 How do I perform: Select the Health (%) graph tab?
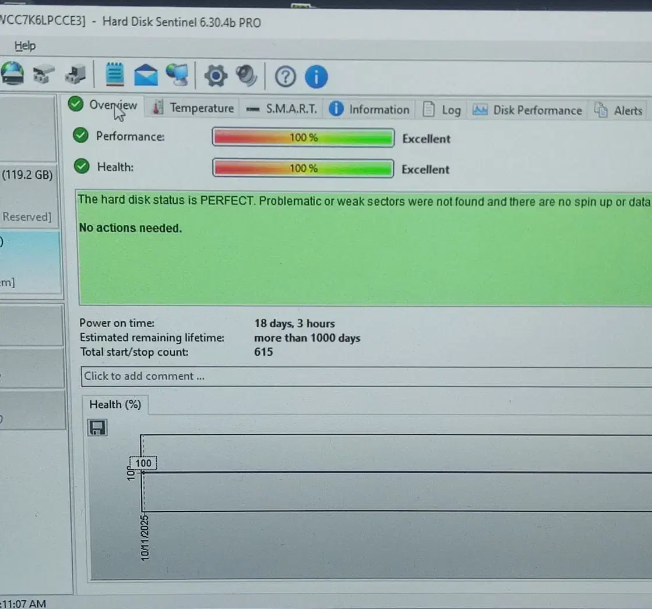pos(115,405)
